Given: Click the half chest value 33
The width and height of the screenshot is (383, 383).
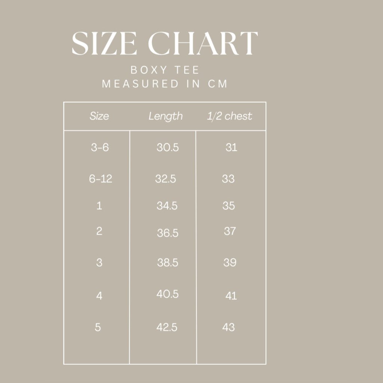Looking at the screenshot, I should click(228, 179).
